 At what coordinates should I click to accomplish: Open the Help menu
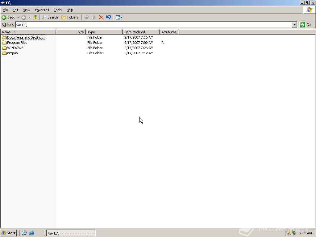(x=69, y=10)
